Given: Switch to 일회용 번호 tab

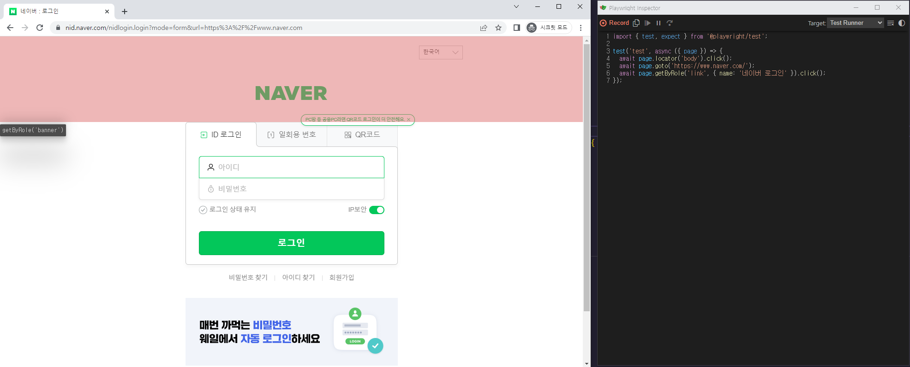Looking at the screenshot, I should pos(292,134).
